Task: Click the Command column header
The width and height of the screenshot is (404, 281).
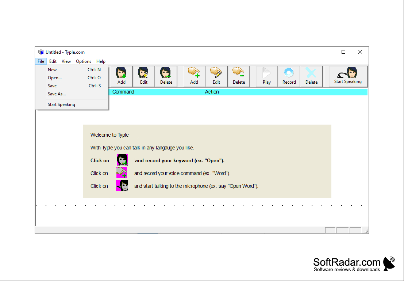Action: coord(156,92)
